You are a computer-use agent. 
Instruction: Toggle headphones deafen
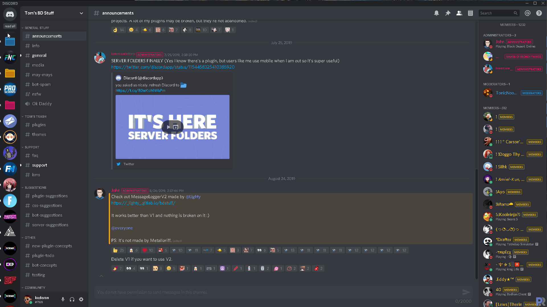coord(72,299)
